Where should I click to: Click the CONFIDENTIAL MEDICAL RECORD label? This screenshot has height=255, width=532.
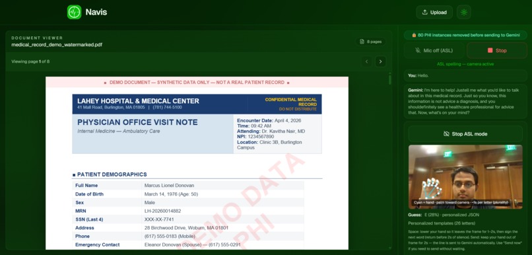291,102
